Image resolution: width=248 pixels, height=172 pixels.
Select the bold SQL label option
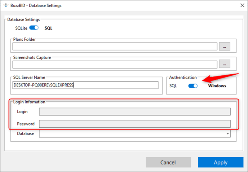coord(48,28)
